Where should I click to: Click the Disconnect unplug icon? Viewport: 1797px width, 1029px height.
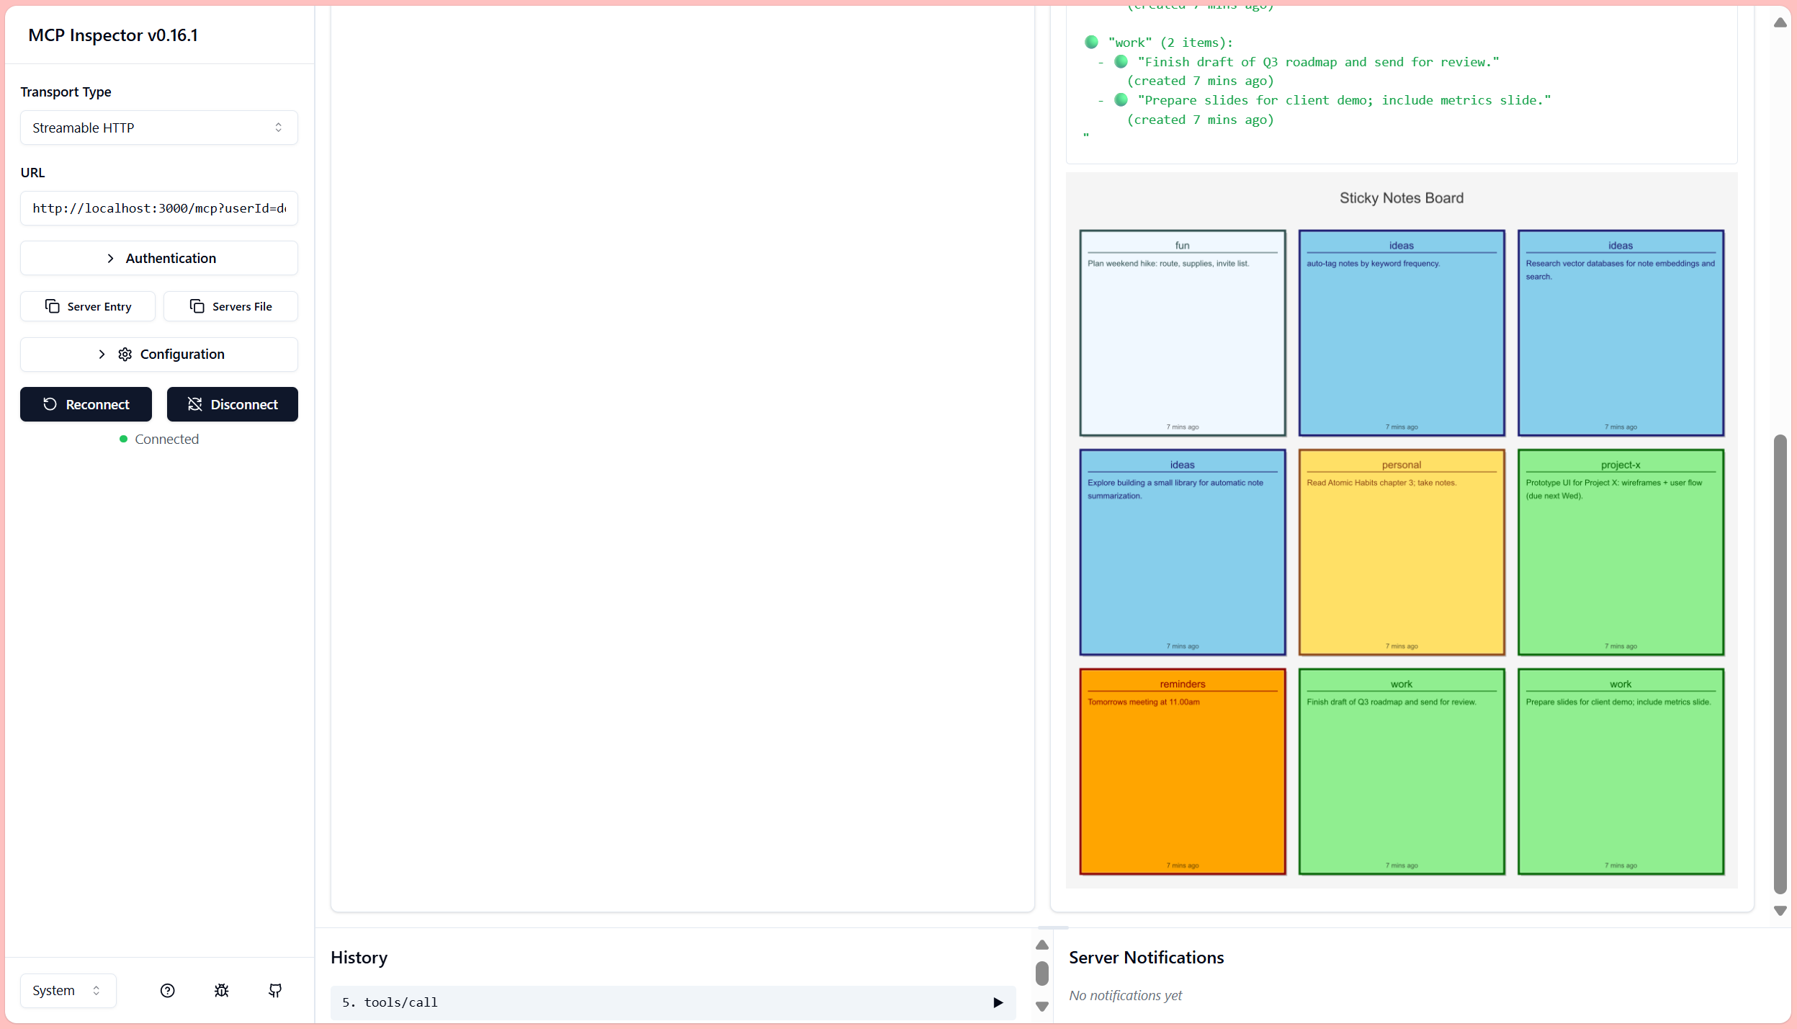tap(194, 404)
